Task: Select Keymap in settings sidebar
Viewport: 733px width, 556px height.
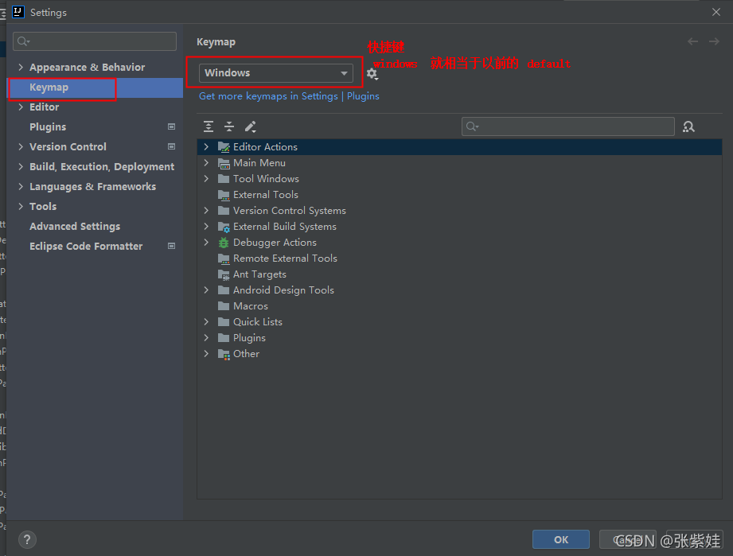Action: click(x=96, y=87)
